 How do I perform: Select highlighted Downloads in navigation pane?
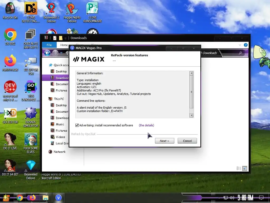[x=55, y=78]
